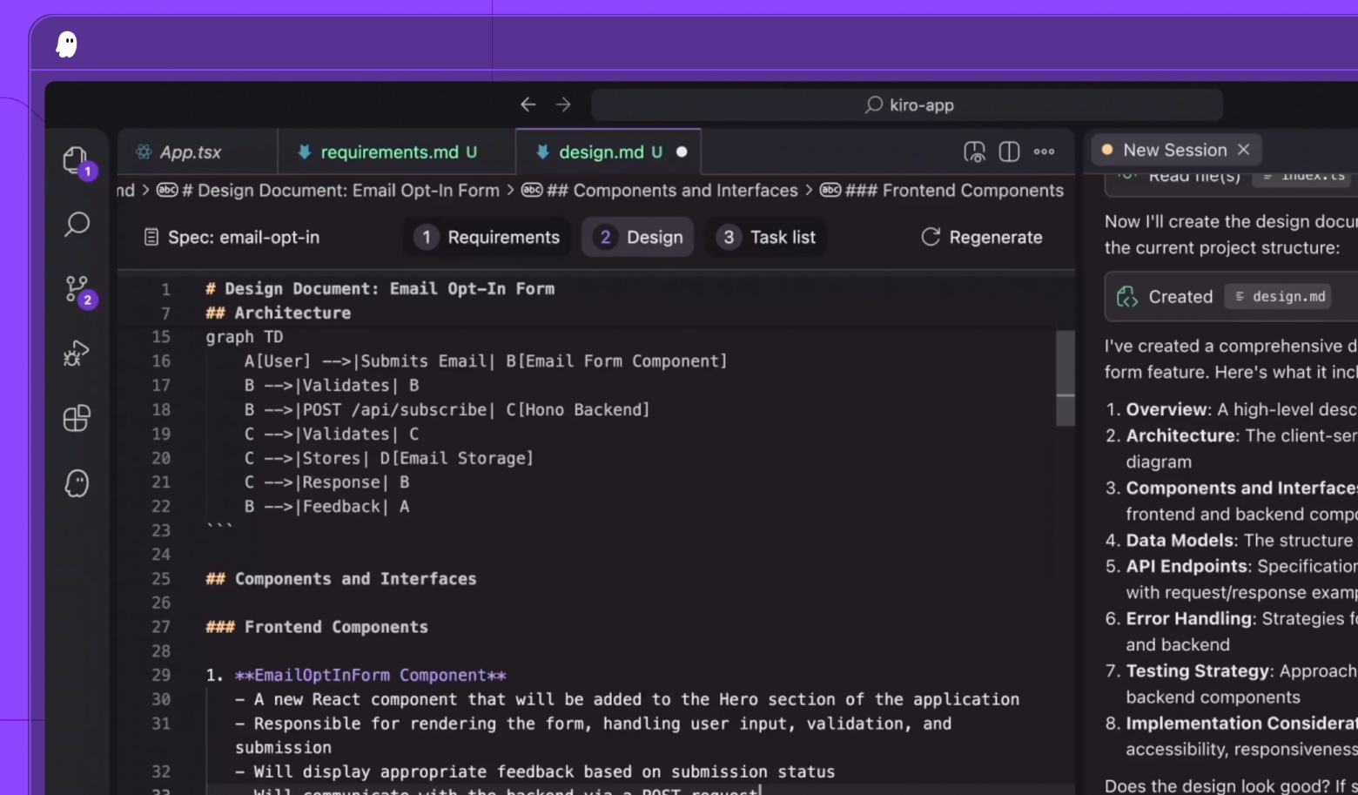
Task: Select the design.md tab
Action: coord(608,152)
